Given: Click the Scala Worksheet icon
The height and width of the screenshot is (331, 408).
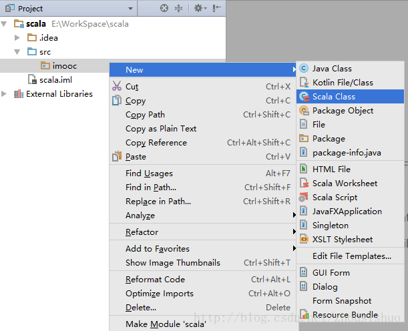Looking at the screenshot, I should (x=304, y=183).
